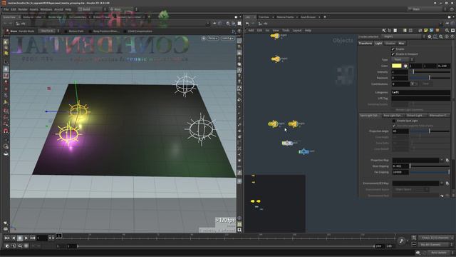Open the Render menu

[x=23, y=9]
